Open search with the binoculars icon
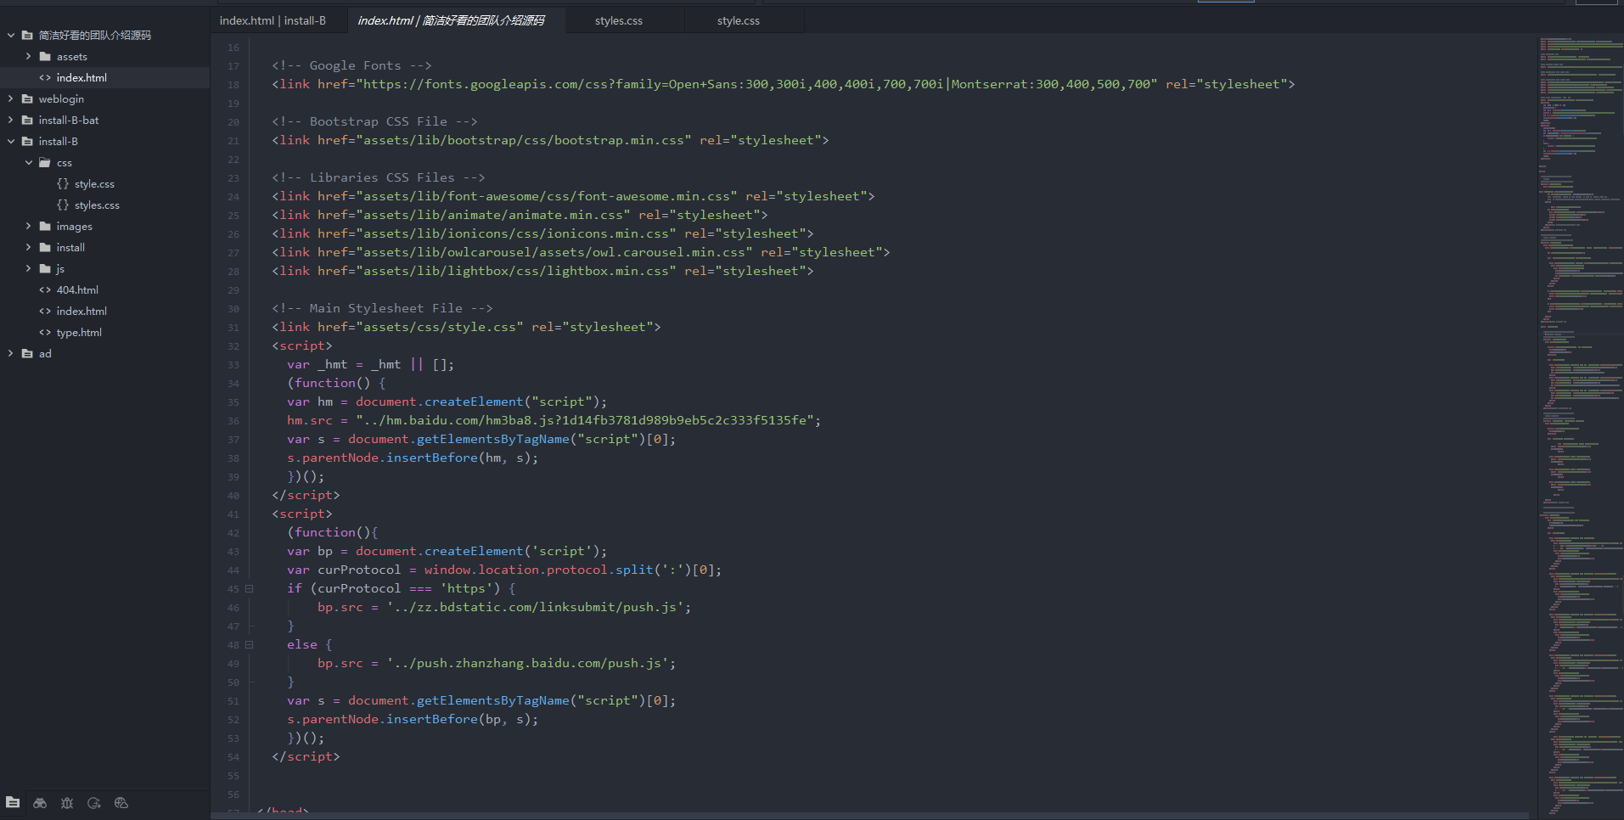The height and width of the screenshot is (820, 1624). (40, 802)
